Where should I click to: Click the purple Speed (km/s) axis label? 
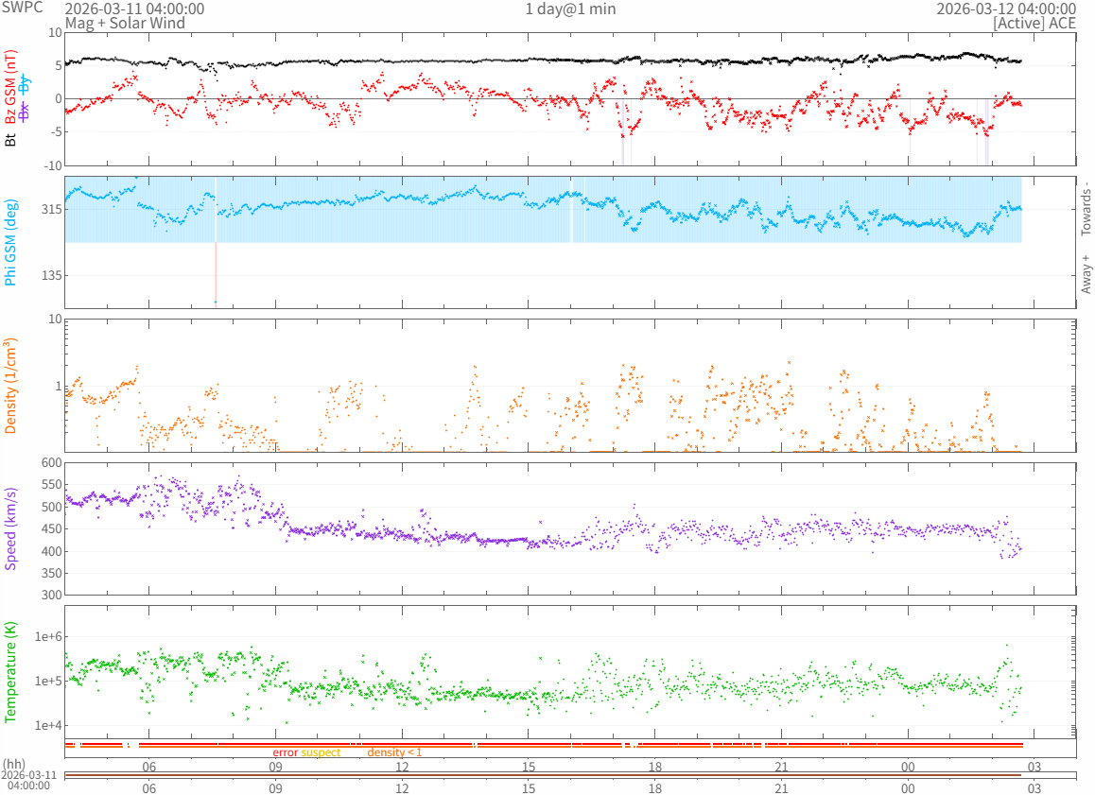pyautogui.click(x=11, y=528)
